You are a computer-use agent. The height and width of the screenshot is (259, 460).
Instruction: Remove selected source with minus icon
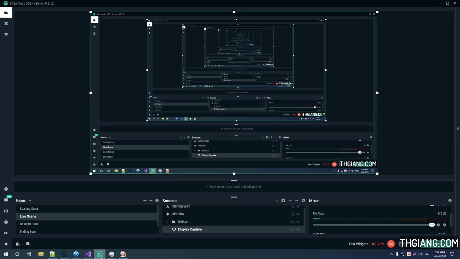click(296, 201)
